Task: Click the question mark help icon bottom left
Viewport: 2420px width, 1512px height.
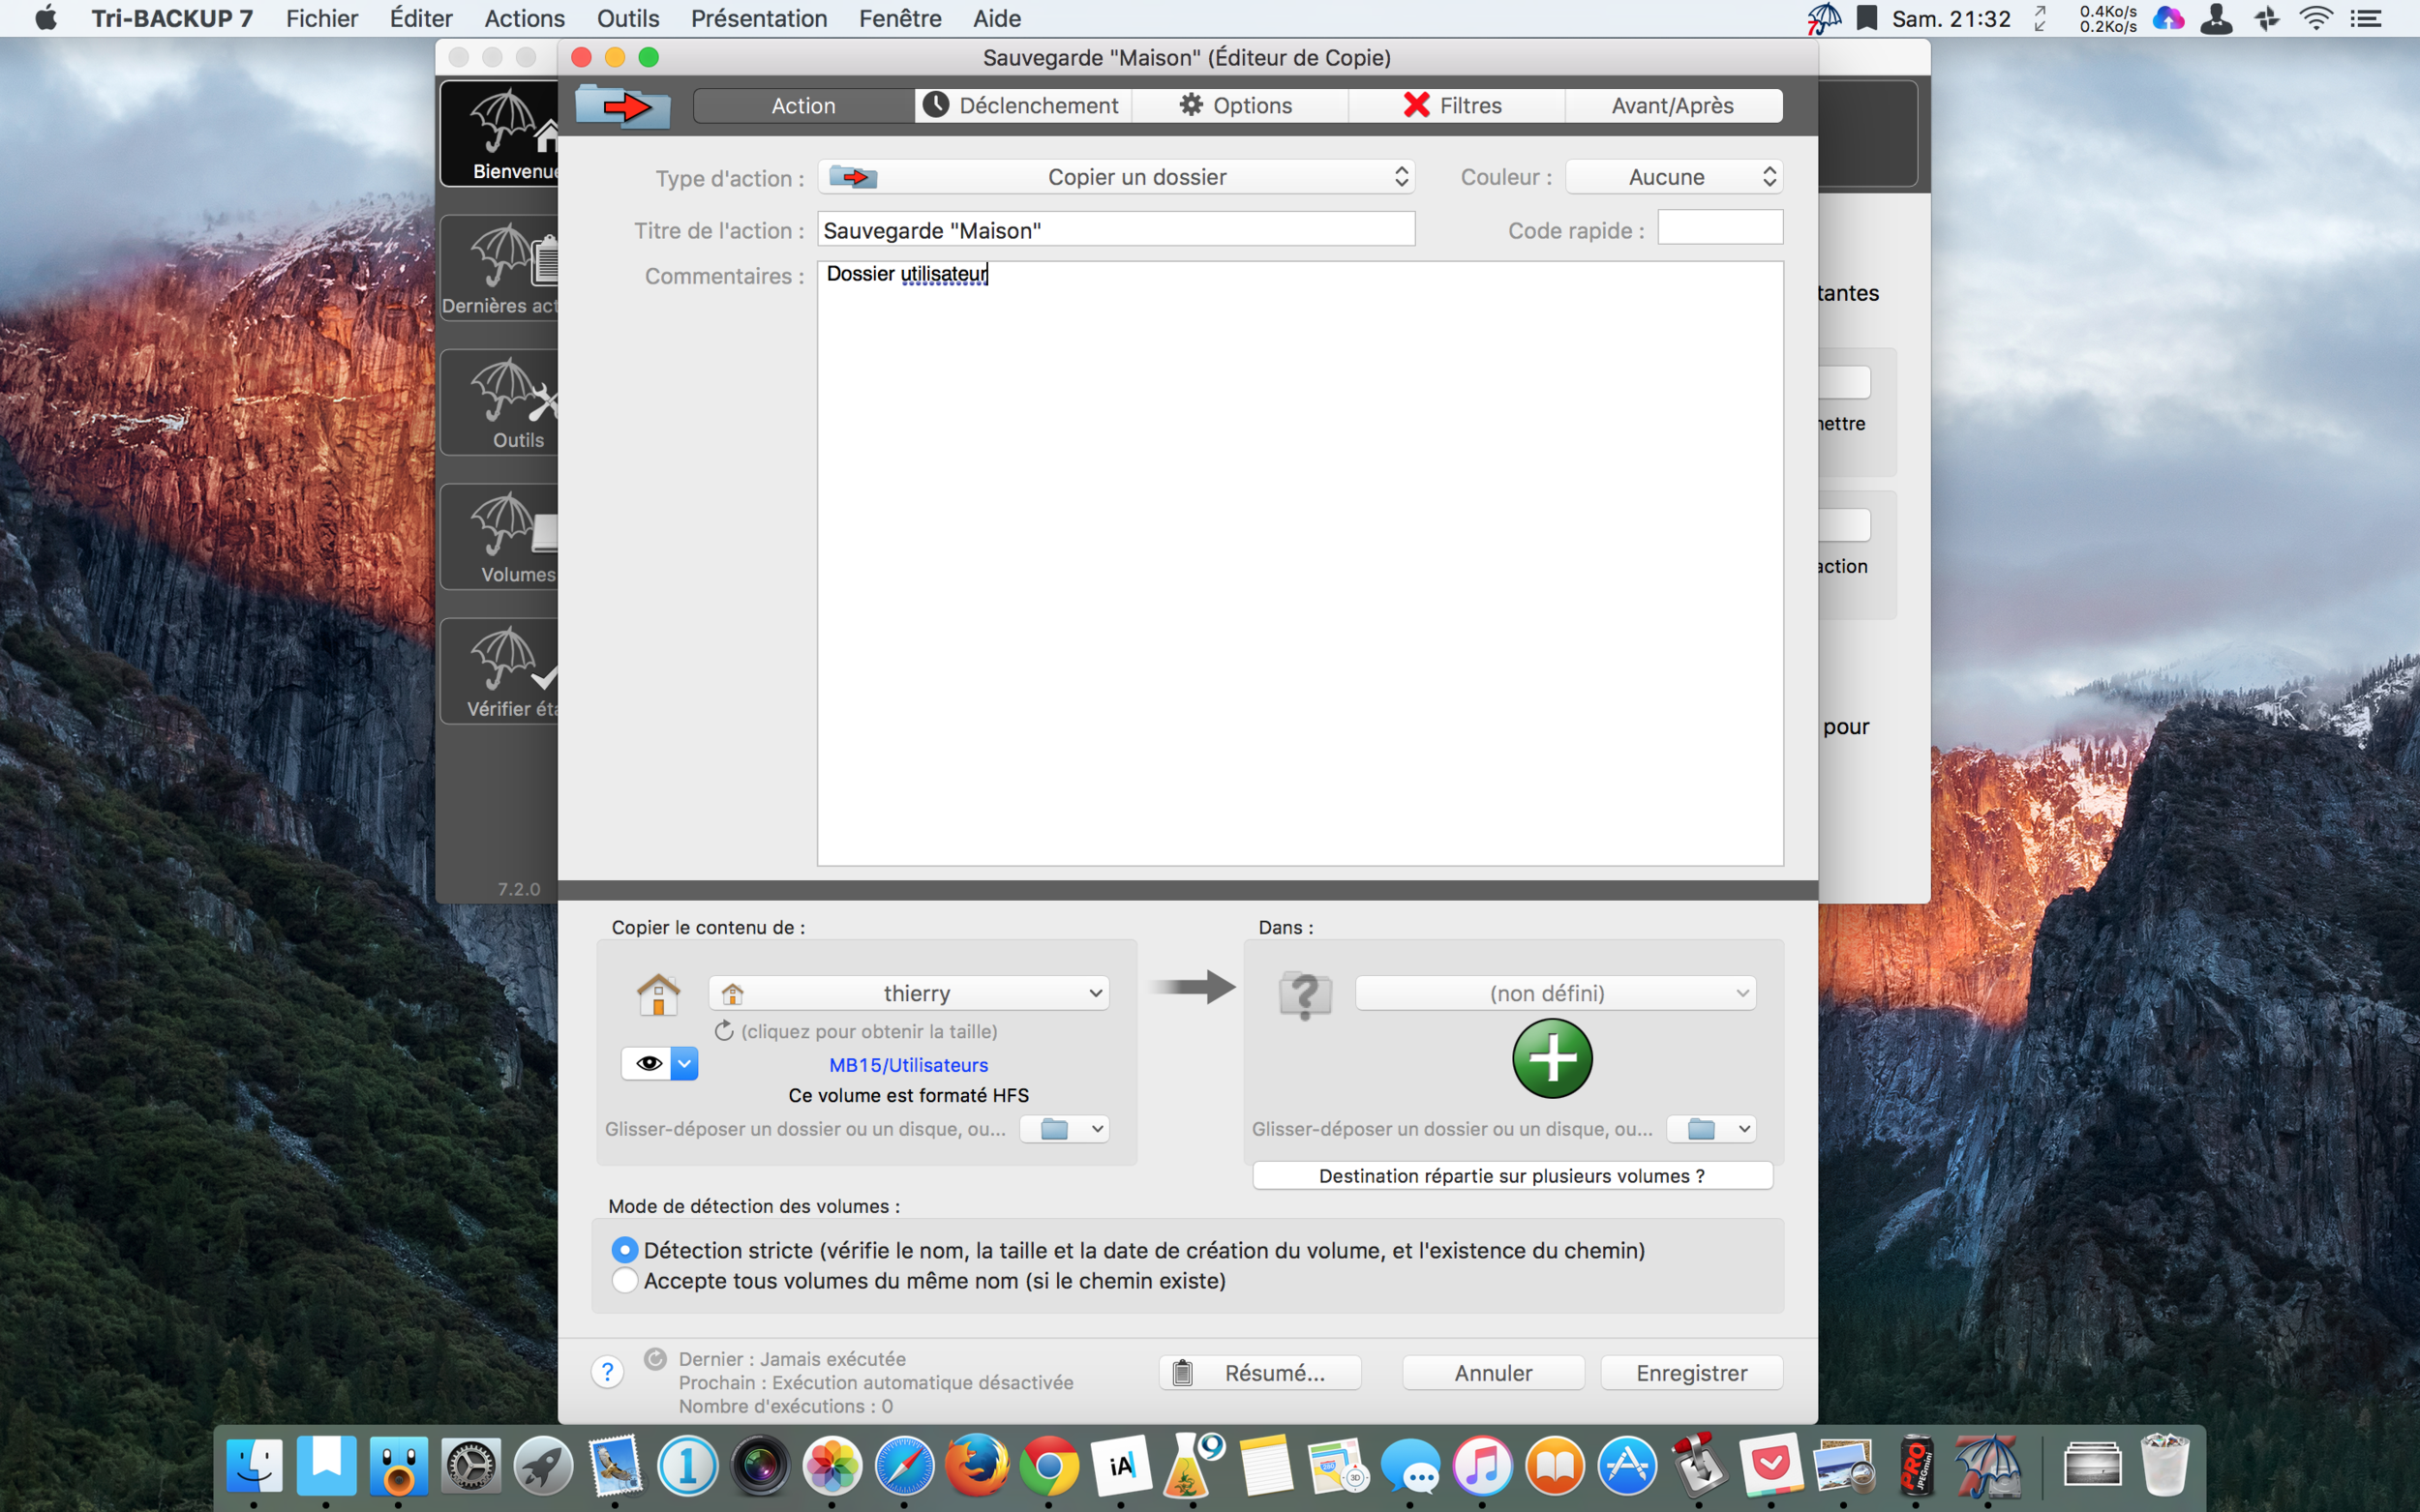Action: [x=610, y=1371]
